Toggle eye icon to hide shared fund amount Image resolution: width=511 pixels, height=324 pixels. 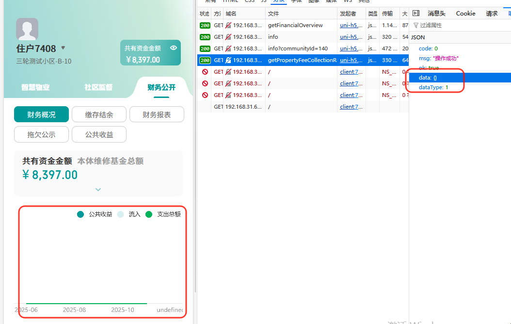(174, 48)
